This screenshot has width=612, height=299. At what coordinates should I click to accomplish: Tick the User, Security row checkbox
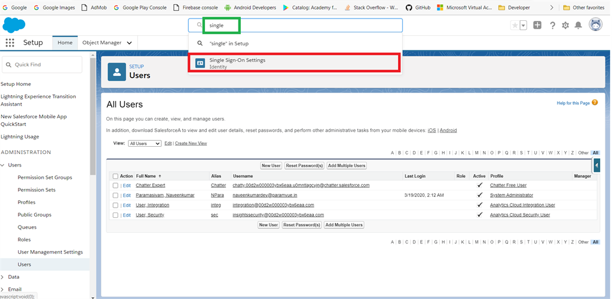(115, 215)
